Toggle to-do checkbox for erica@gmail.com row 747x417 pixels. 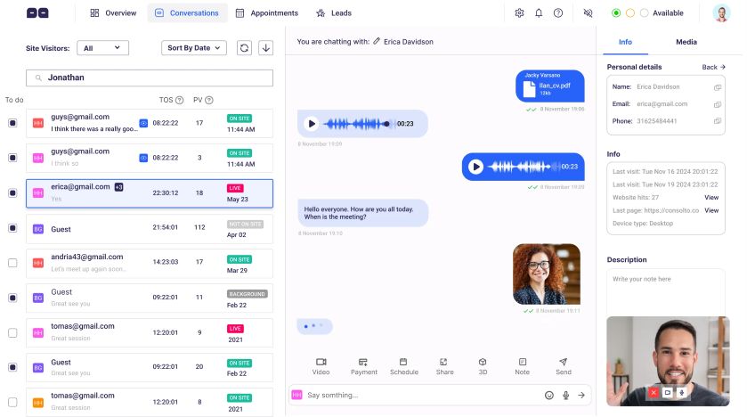[12, 193]
